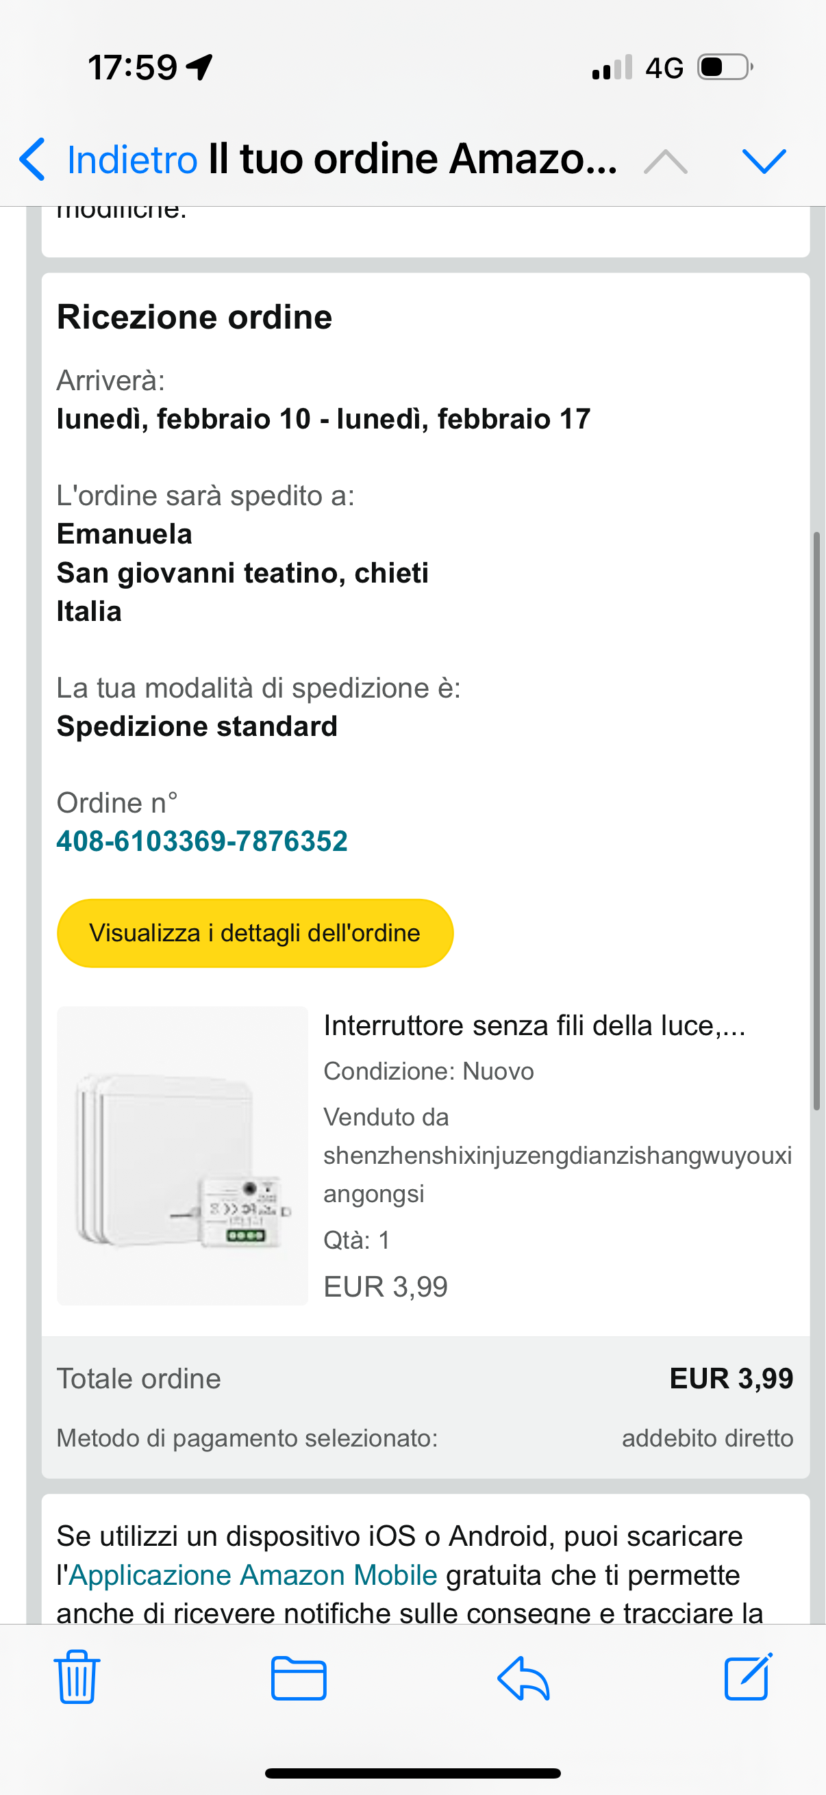This screenshot has height=1795, width=826.
Task: Tap the cellular signal strength bars
Action: point(612,68)
